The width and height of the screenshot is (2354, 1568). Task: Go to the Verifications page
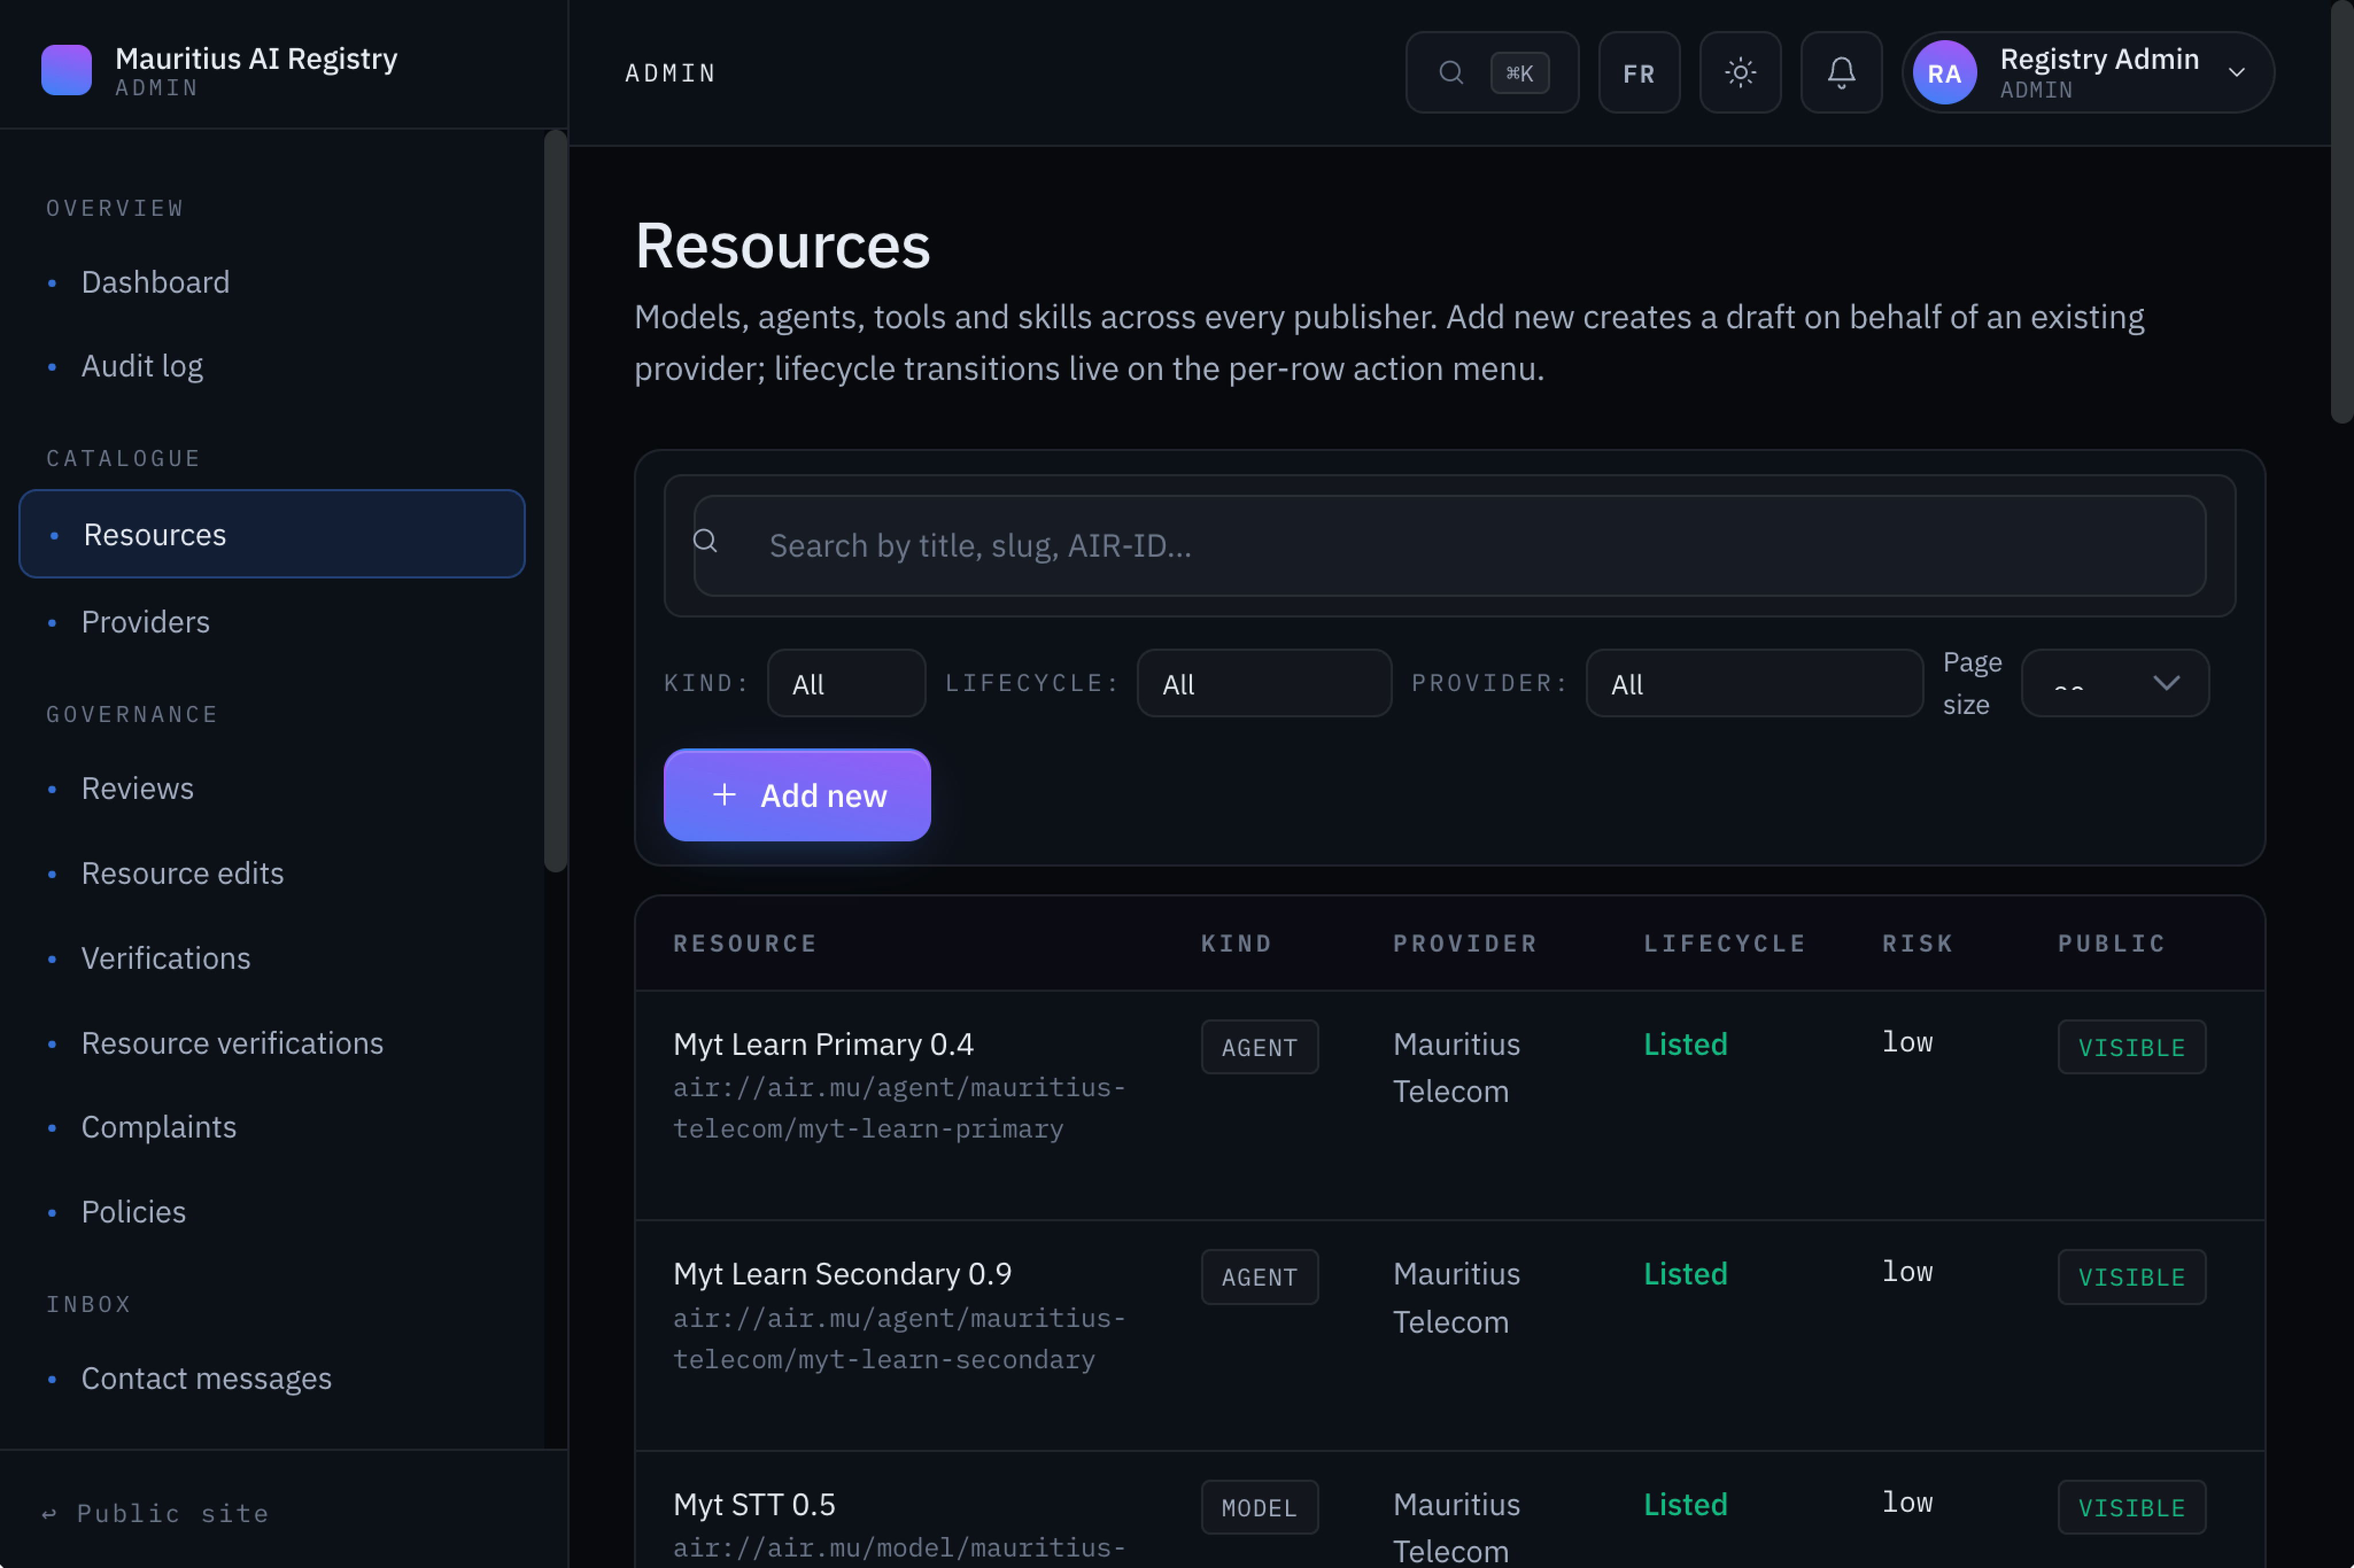click(x=165, y=958)
